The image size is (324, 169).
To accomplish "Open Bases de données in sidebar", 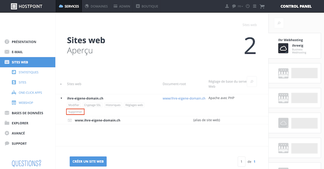I will tap(28, 113).
